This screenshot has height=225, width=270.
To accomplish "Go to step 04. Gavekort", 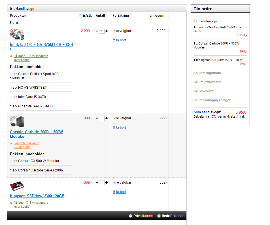I will tap(203, 91).
